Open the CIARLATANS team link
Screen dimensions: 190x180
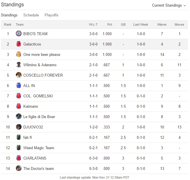(x=35, y=158)
